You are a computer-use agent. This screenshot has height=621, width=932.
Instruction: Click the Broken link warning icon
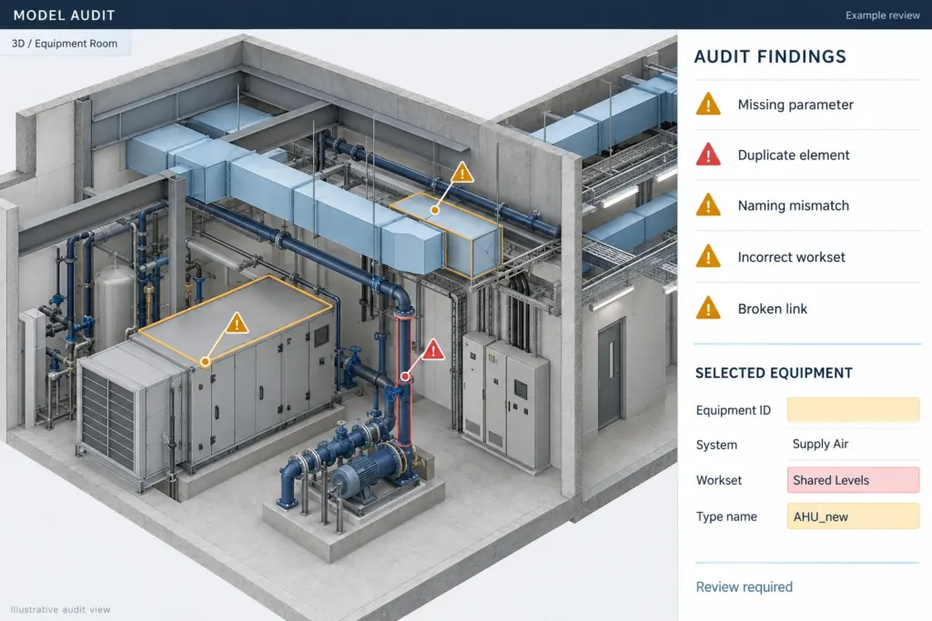[708, 309]
